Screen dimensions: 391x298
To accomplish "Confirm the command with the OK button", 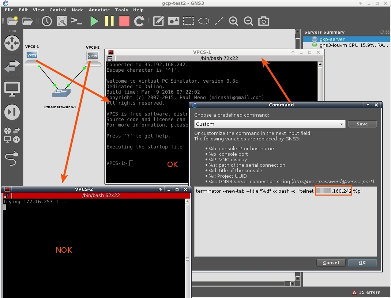I will pyautogui.click(x=362, y=263).
